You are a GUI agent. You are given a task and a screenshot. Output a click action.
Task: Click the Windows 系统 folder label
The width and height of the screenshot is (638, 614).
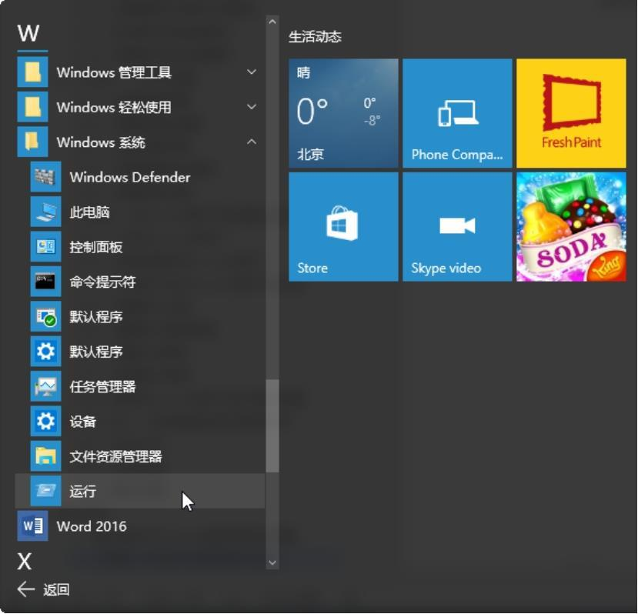(101, 142)
